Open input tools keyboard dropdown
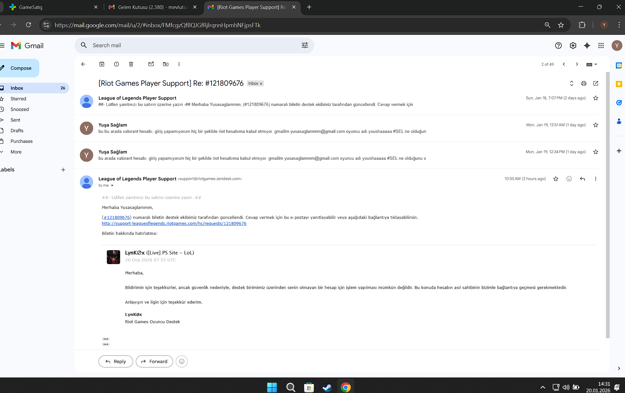The height and width of the screenshot is (393, 625). 592,64
